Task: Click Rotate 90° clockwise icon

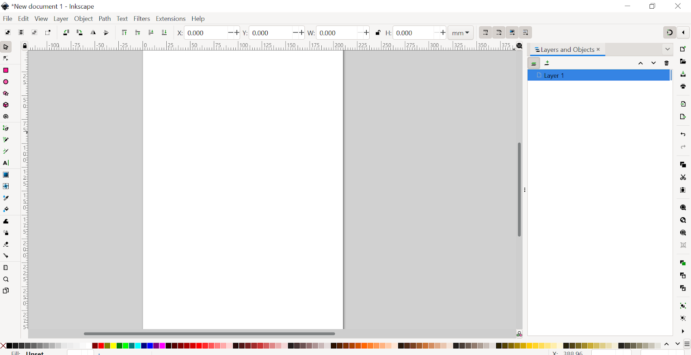Action: (x=79, y=32)
